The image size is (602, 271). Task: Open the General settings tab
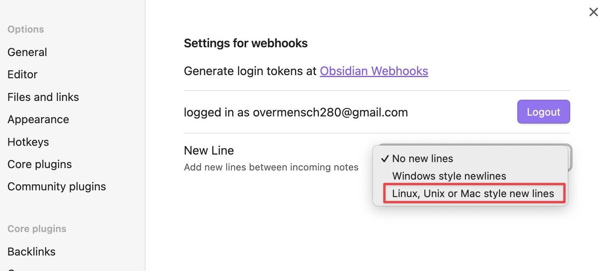point(27,52)
